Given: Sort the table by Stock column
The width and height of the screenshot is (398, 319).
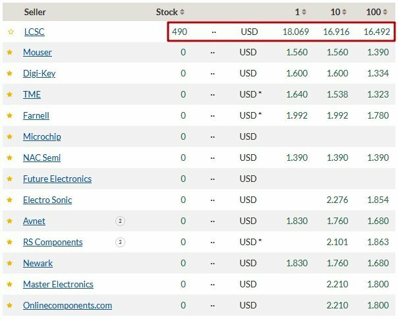Looking at the screenshot, I should pyautogui.click(x=171, y=12).
